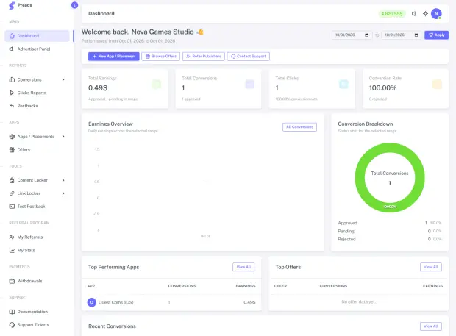Screen dimensions: 456x336
Task: Click the Clicks Reports cursor icon
Action: [12, 93]
